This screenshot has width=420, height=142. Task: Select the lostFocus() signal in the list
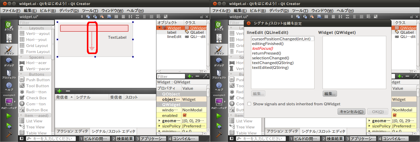click(x=262, y=49)
